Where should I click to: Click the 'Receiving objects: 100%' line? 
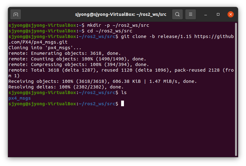[103, 81]
